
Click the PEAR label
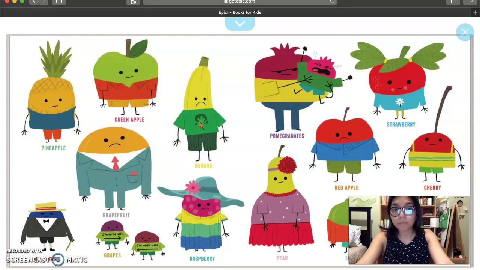[x=282, y=258]
